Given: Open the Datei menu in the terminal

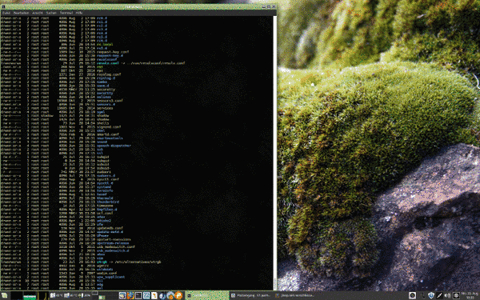Looking at the screenshot, I should (6, 13).
